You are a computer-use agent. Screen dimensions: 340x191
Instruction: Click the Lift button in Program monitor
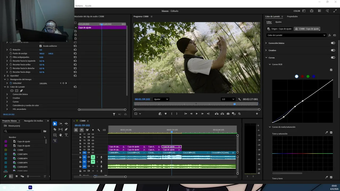pyautogui.click(x=216, y=114)
